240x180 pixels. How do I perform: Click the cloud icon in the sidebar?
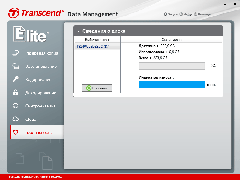tap(16, 119)
